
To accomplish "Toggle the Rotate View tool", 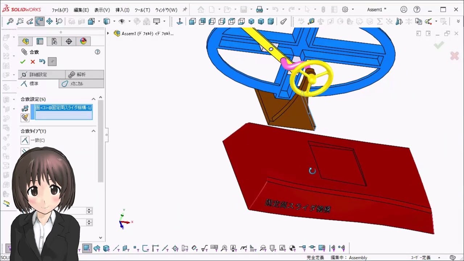I will tap(40, 22).
